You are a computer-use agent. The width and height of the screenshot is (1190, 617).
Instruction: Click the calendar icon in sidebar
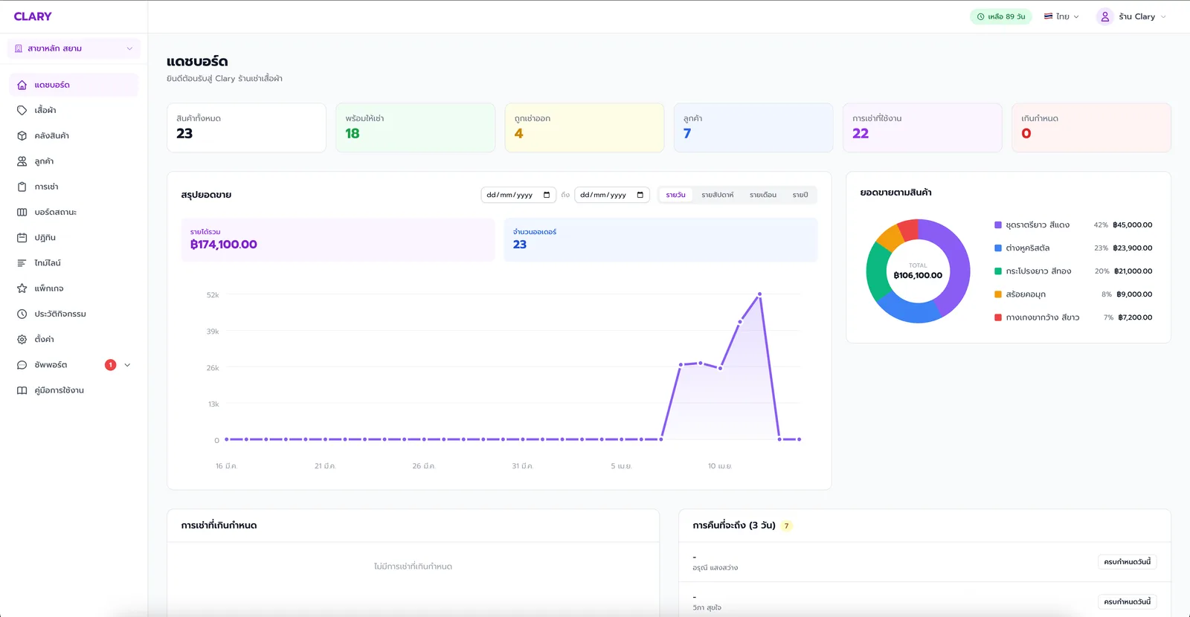(22, 237)
